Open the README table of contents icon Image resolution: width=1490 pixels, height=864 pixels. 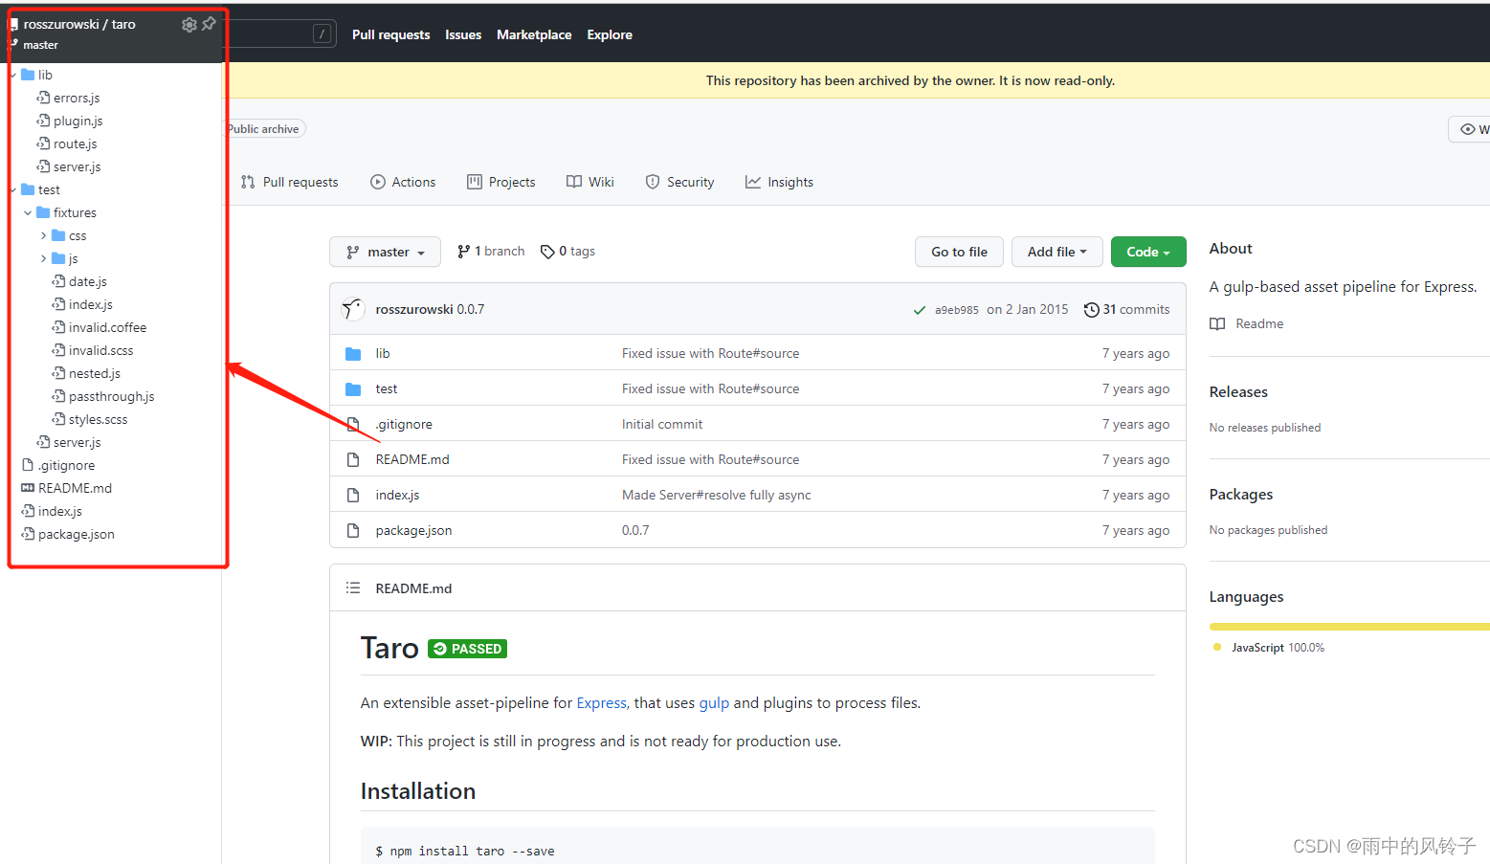click(x=353, y=587)
